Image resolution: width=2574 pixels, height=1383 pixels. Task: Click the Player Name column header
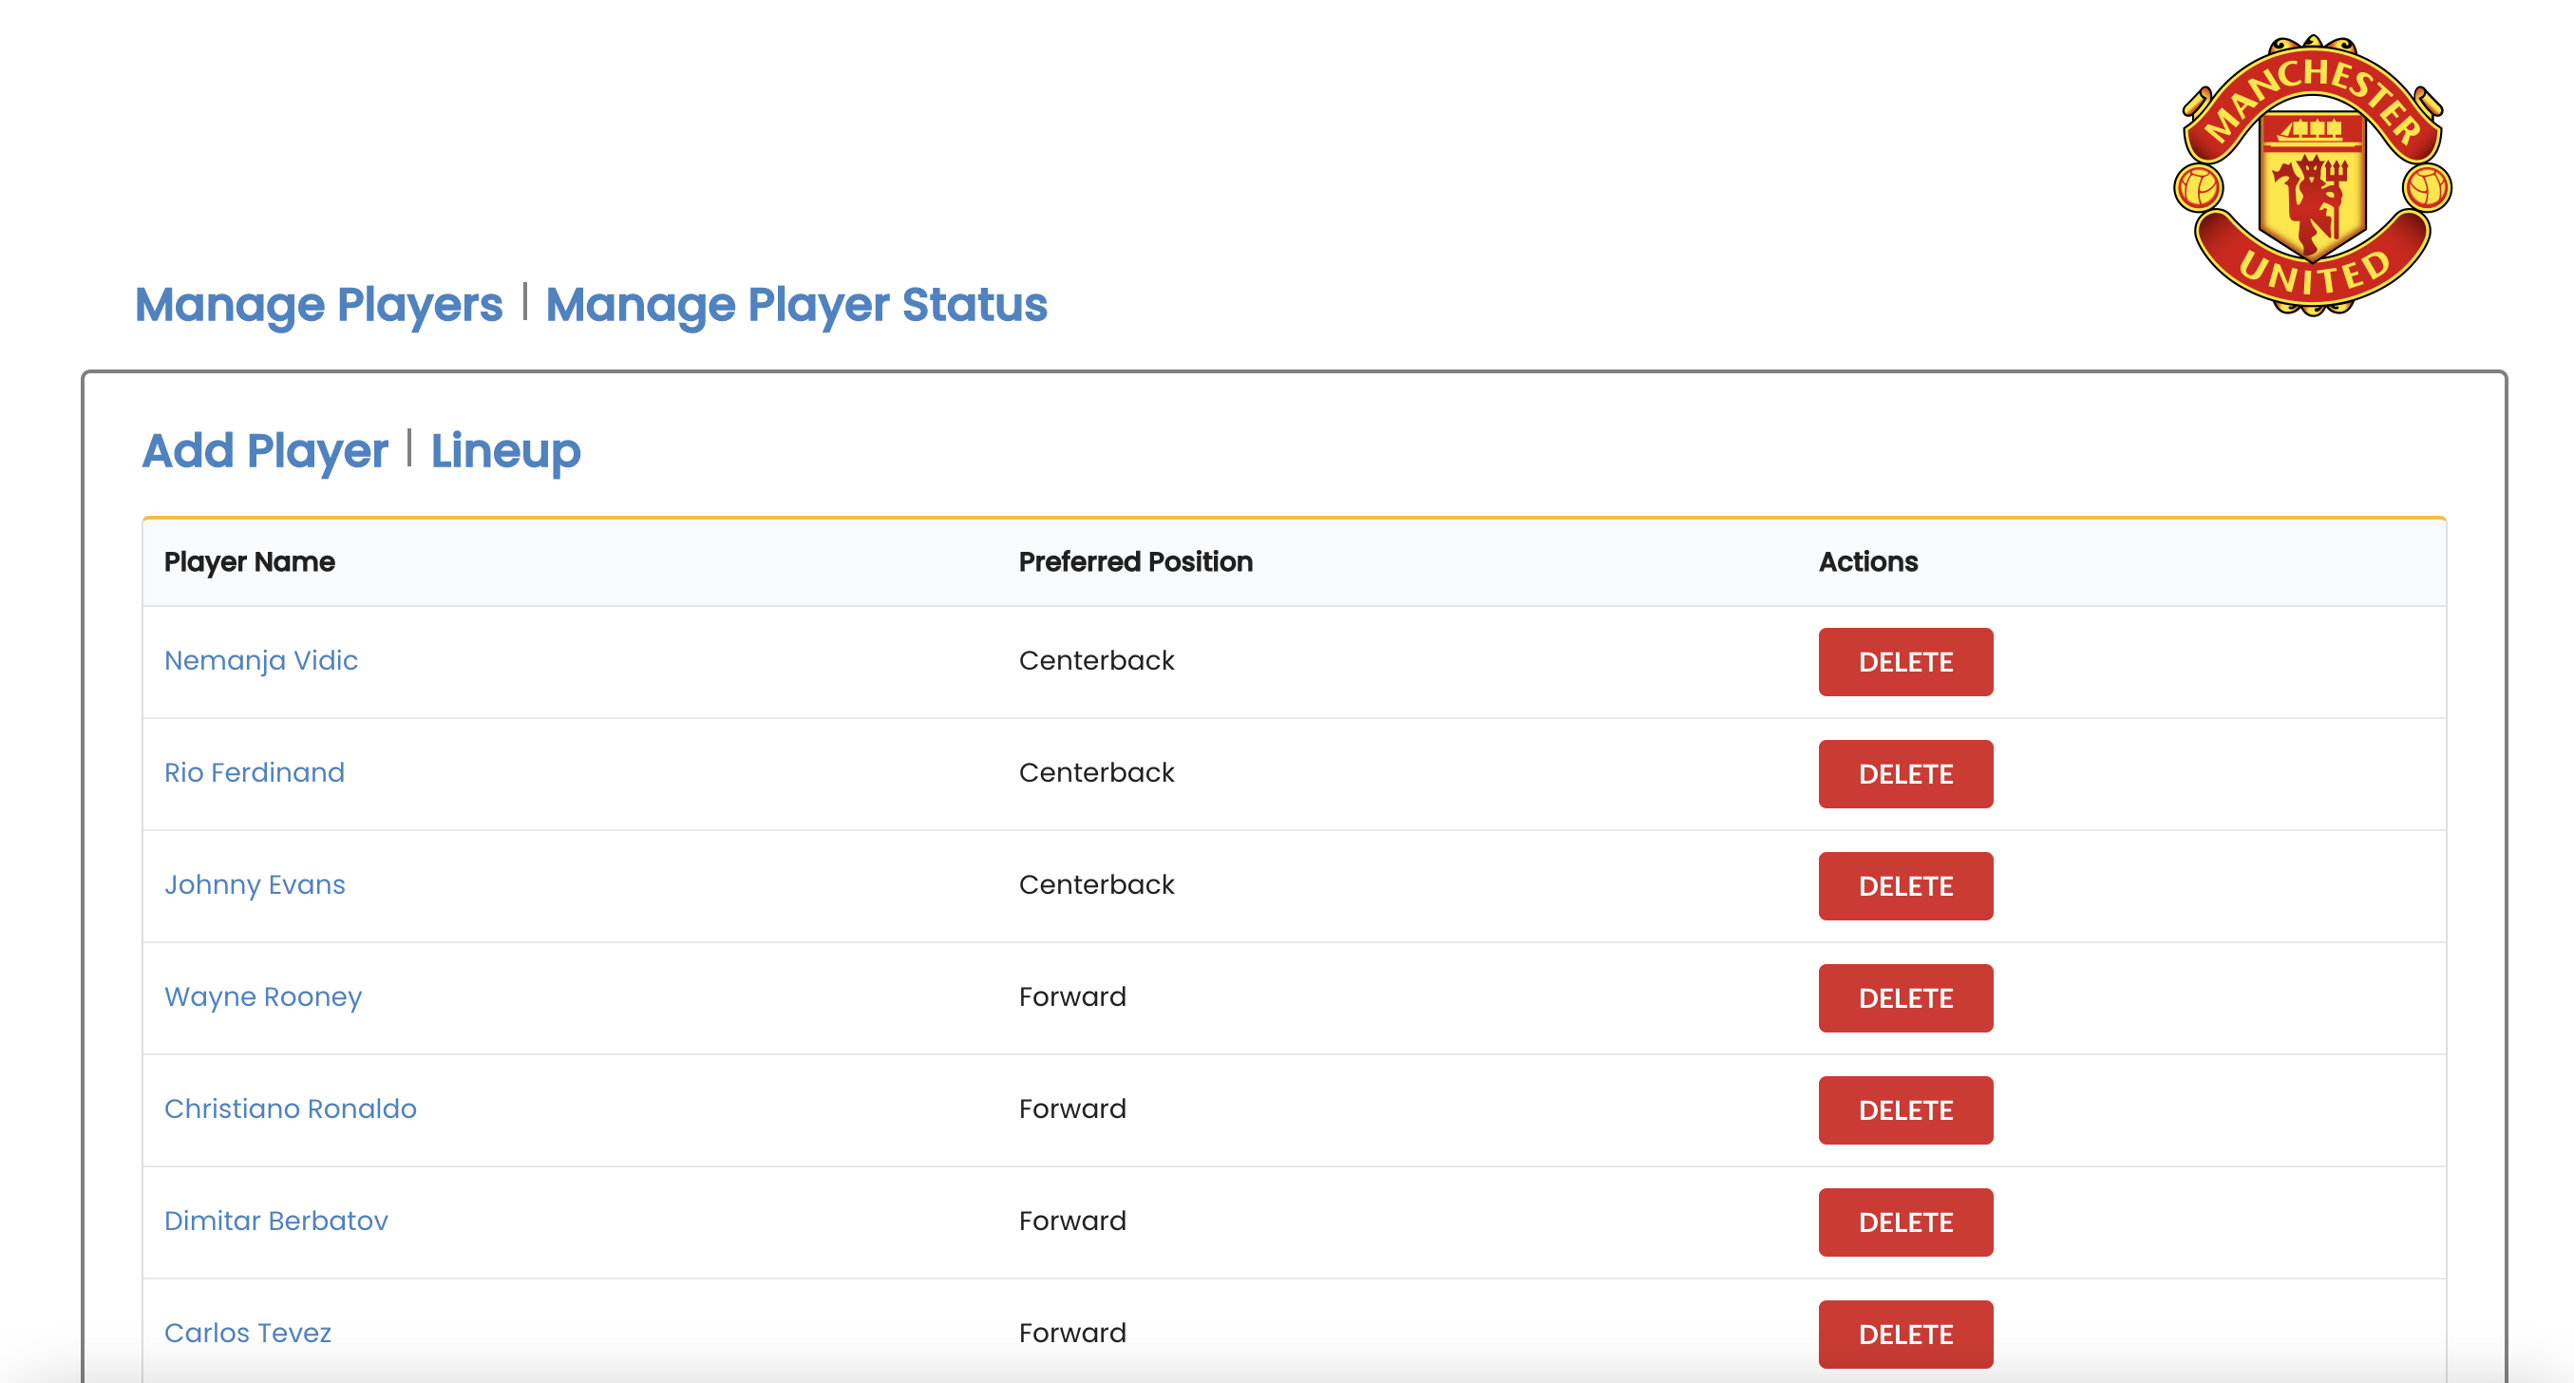coord(249,560)
